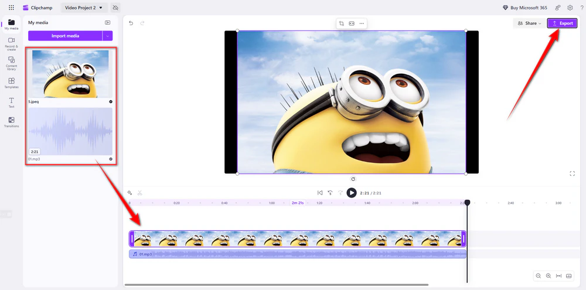Select the minion image clip on timeline
586x290 pixels.
[298, 239]
